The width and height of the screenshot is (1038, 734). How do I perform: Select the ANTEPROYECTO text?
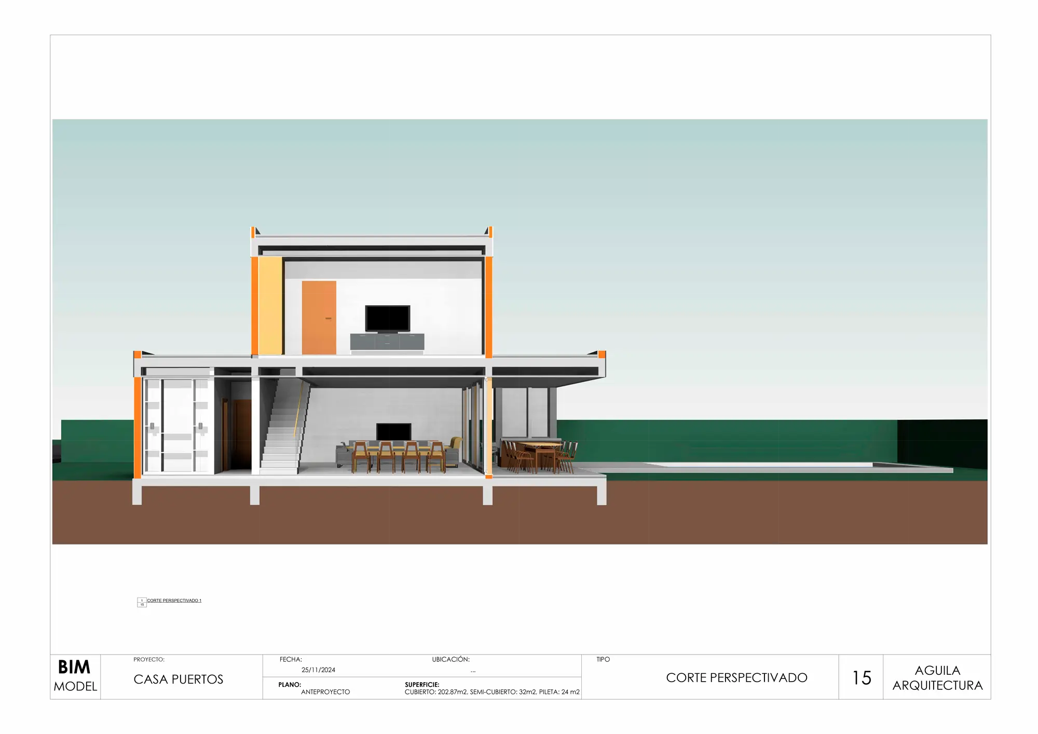tap(325, 692)
